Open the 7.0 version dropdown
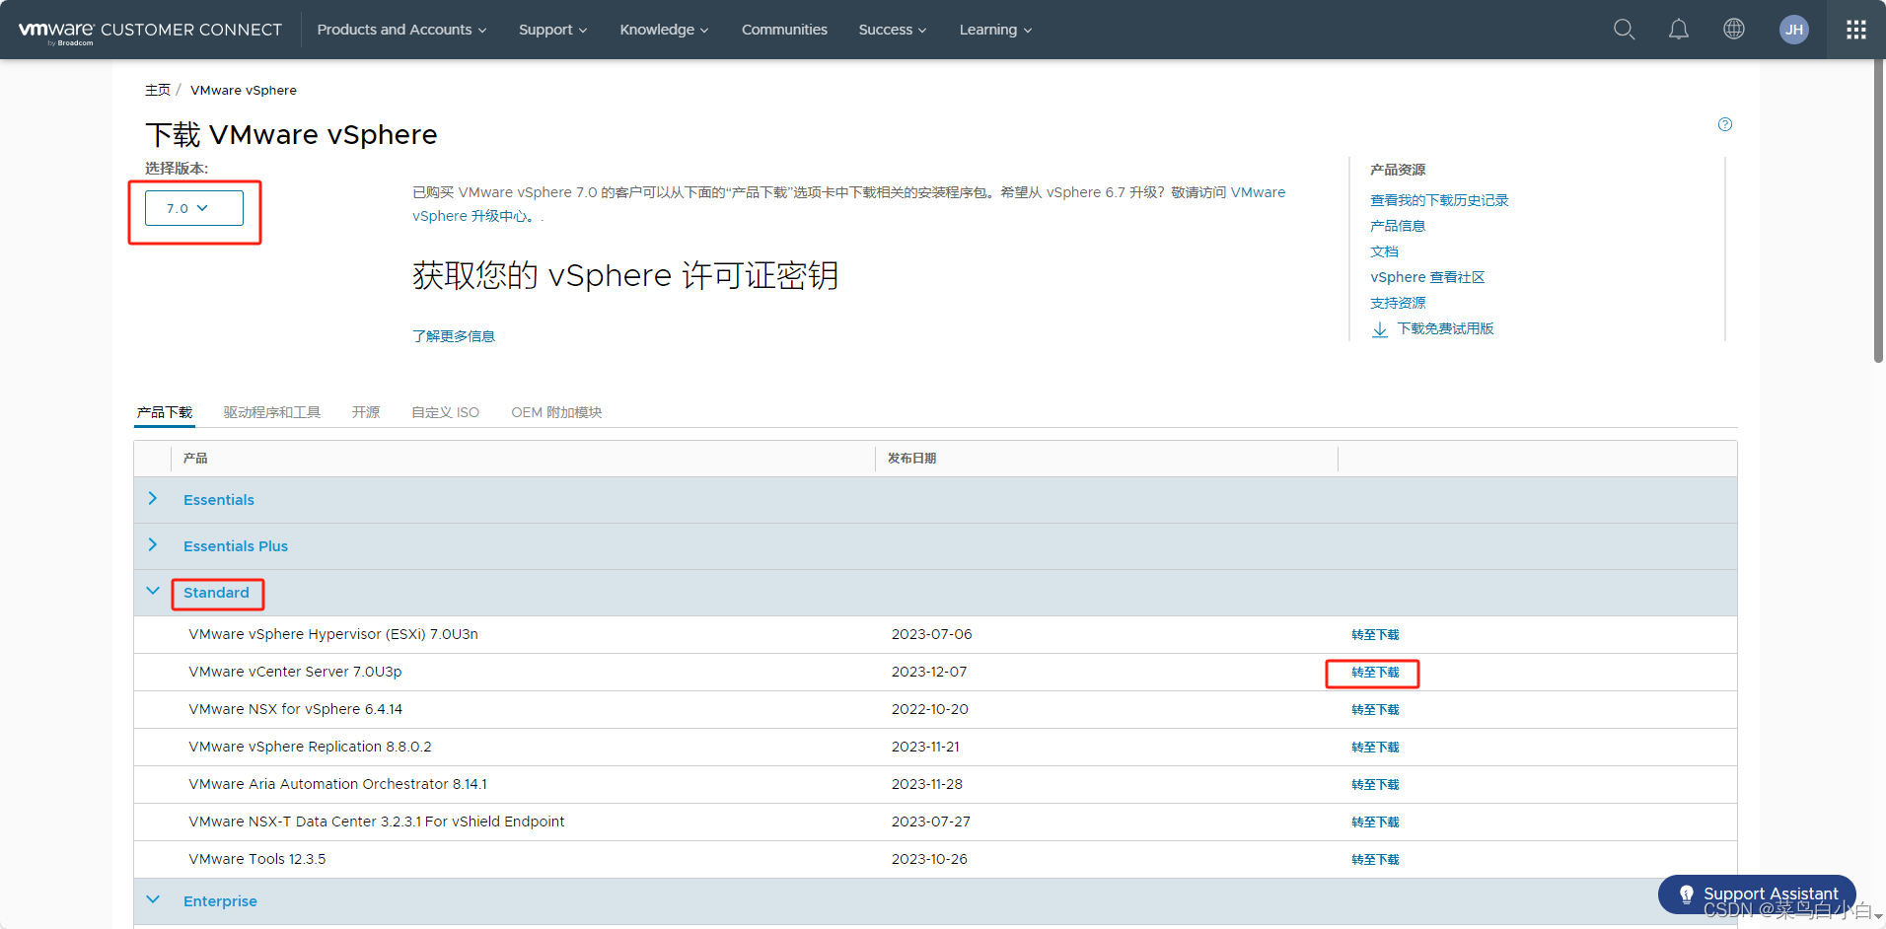1886x929 pixels. (x=194, y=208)
